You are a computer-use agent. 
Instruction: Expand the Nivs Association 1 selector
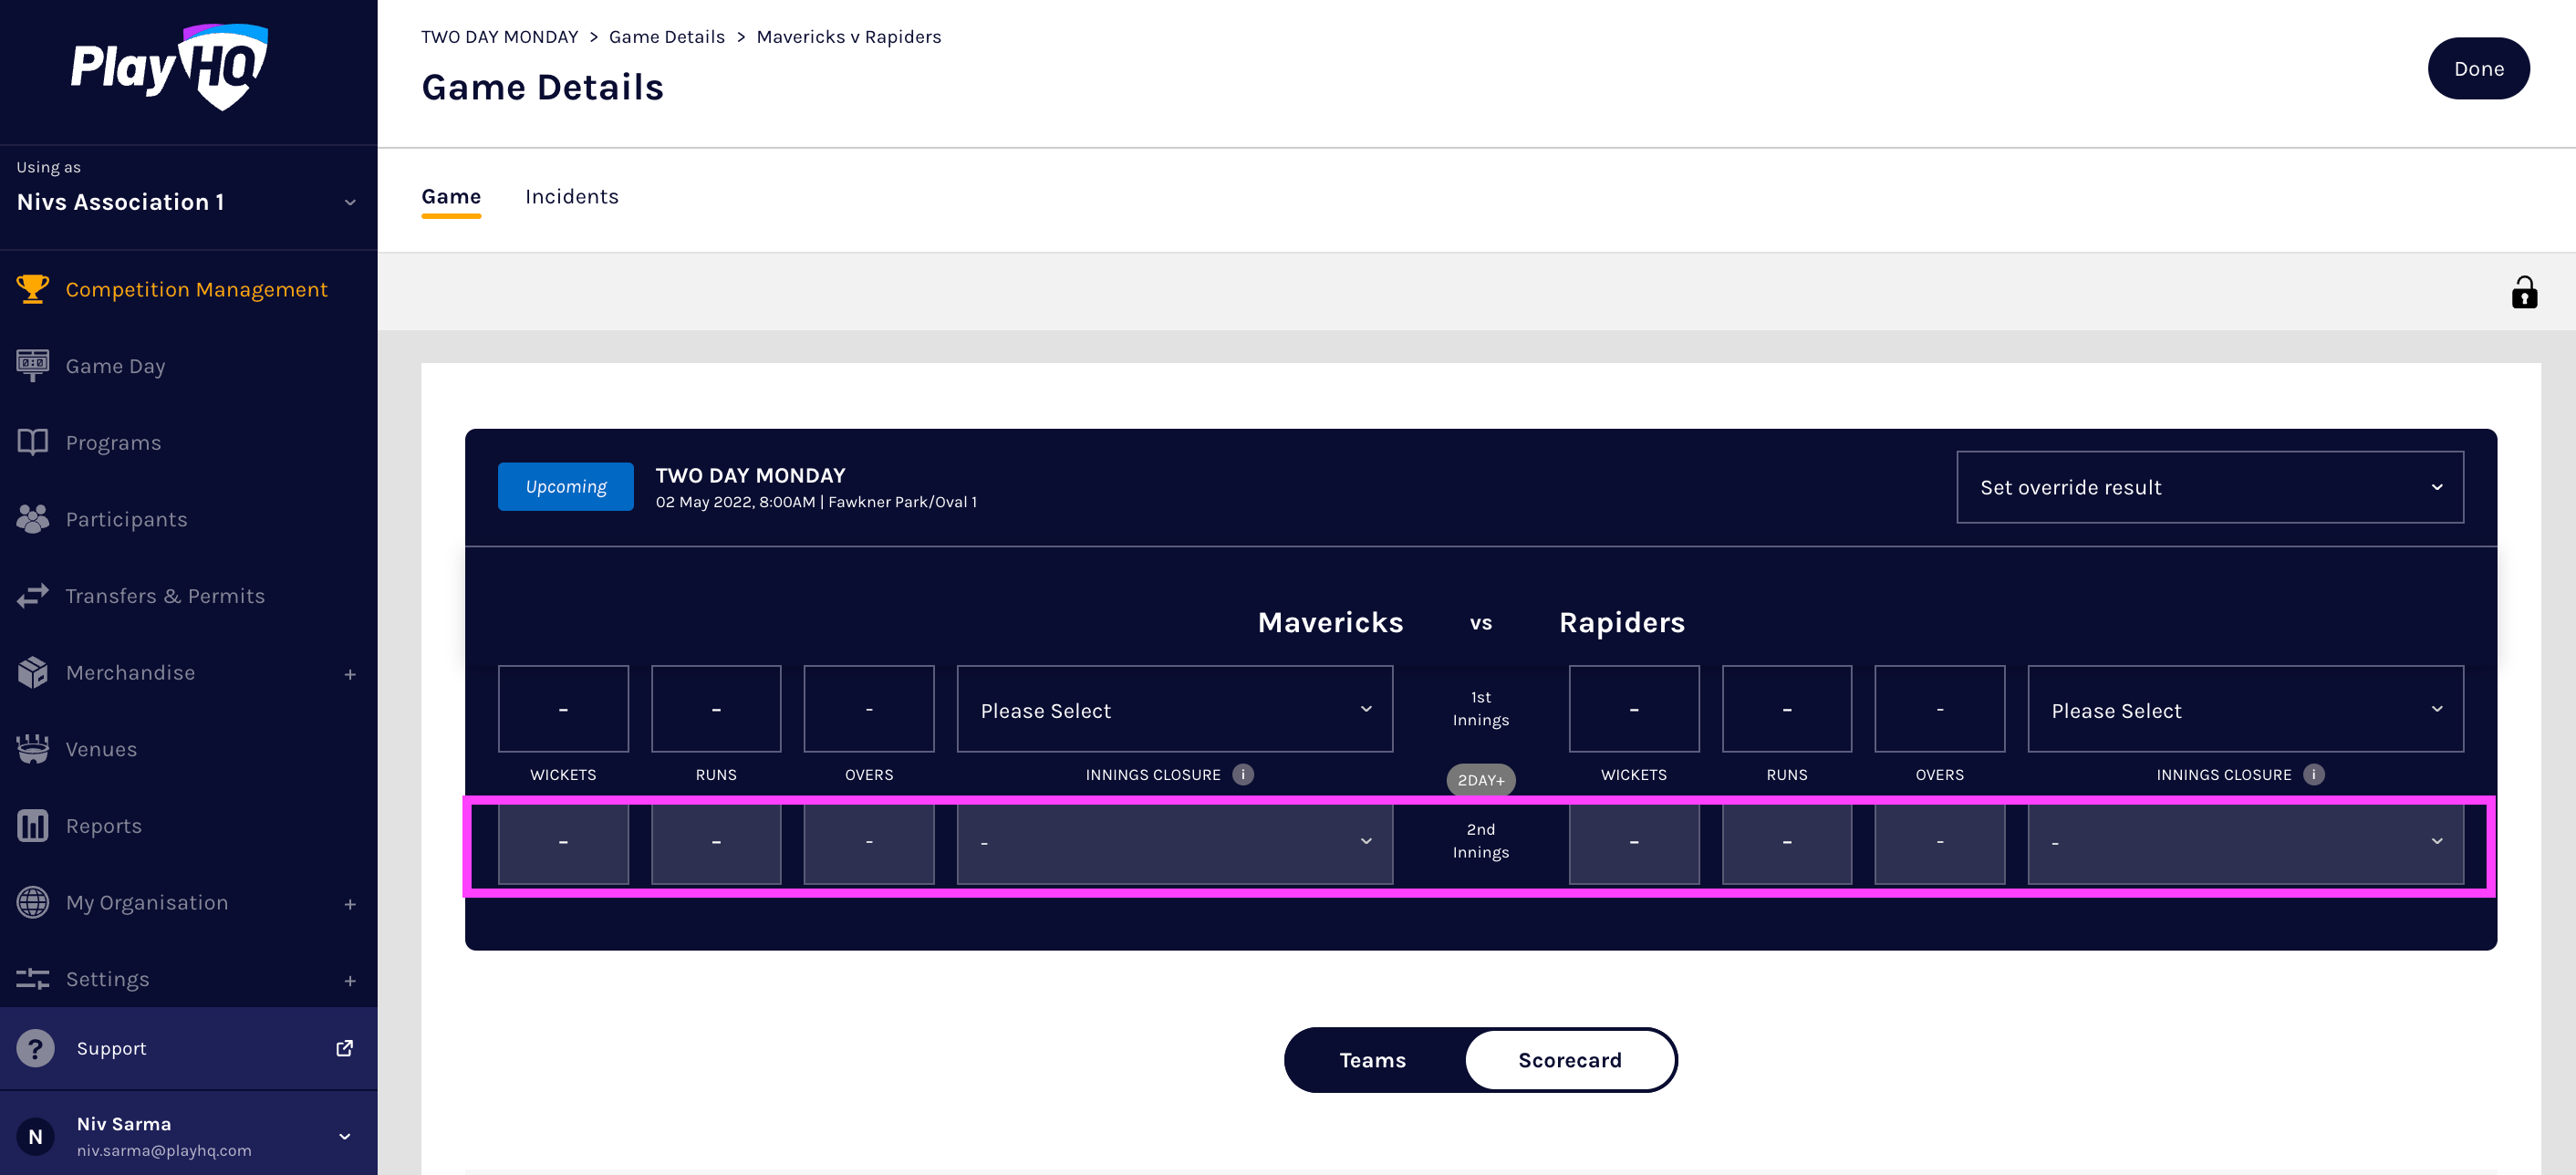[x=349, y=202]
